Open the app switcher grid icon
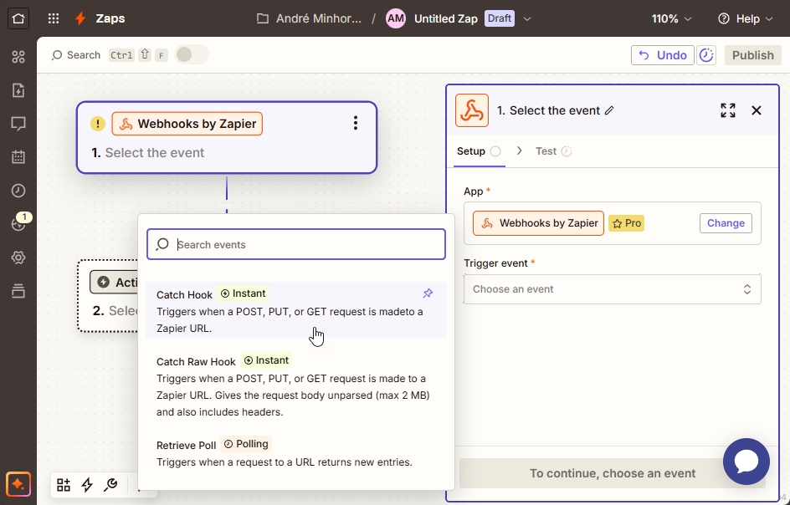 [53, 18]
